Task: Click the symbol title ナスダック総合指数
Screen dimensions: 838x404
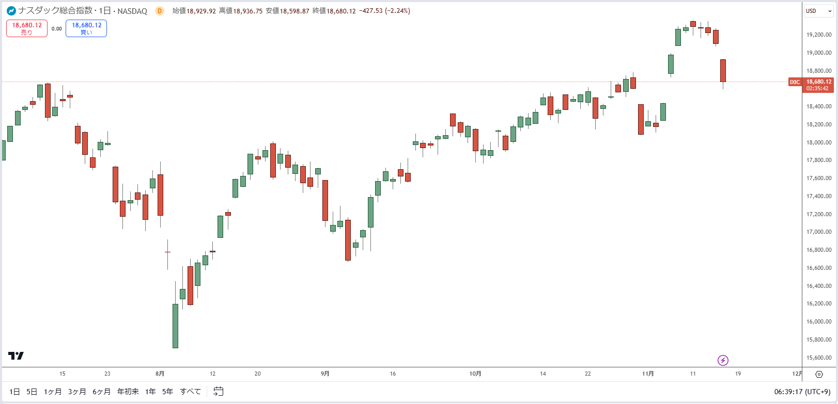Action: point(55,11)
